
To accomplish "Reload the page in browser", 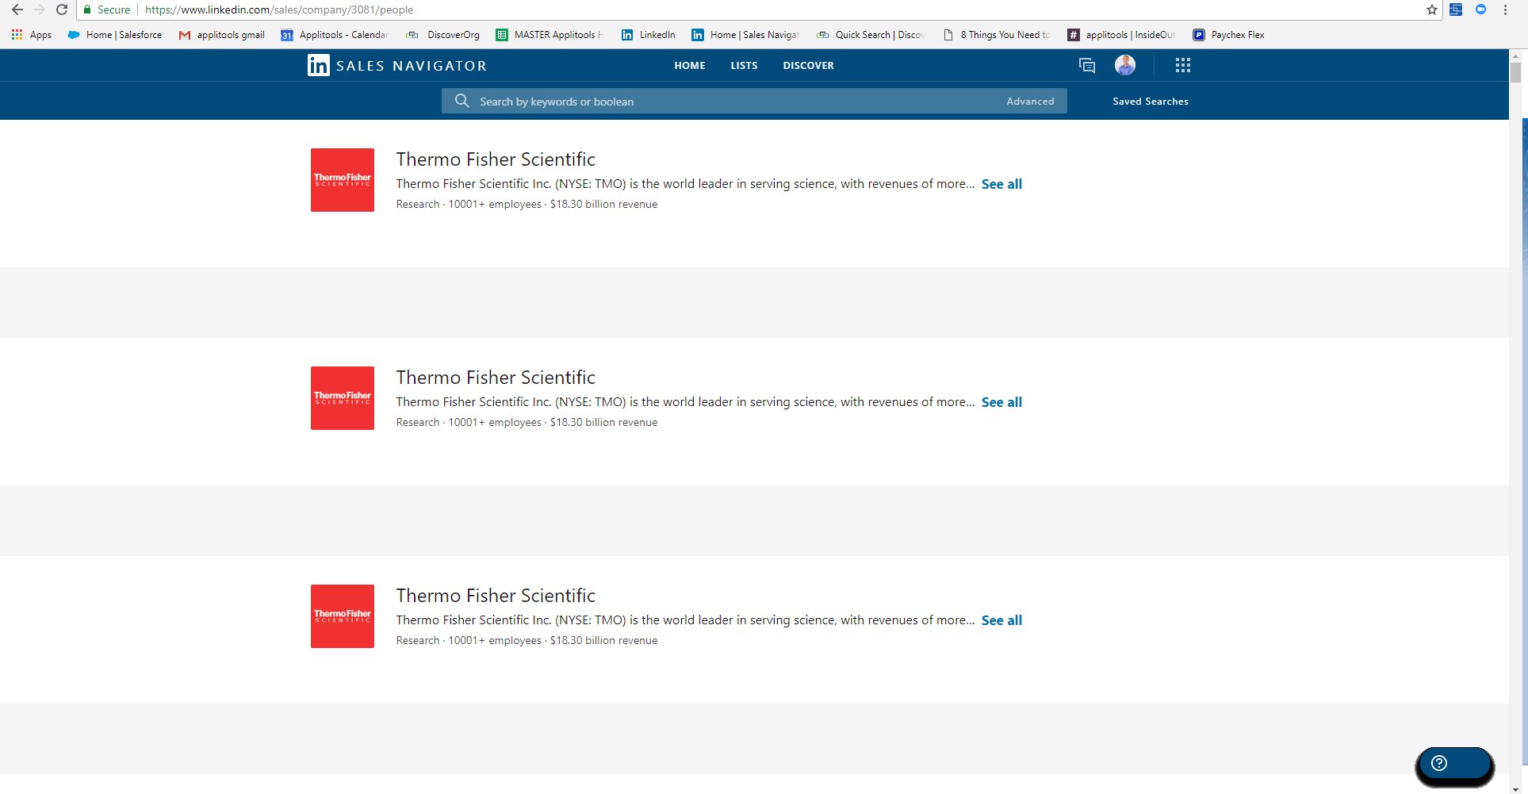I will 62,10.
